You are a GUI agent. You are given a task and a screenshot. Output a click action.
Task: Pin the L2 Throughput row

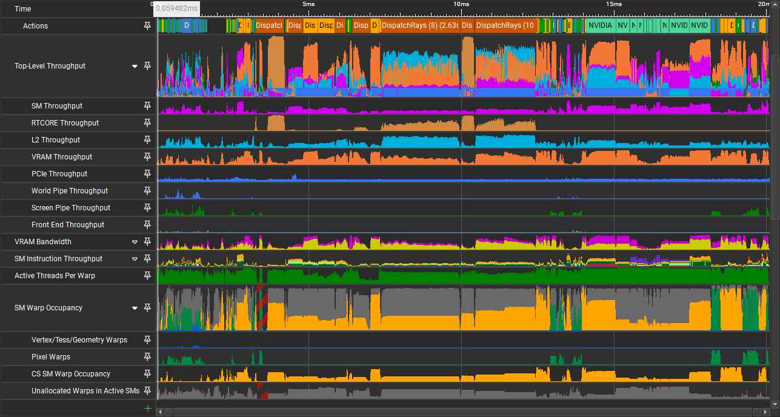tap(147, 140)
